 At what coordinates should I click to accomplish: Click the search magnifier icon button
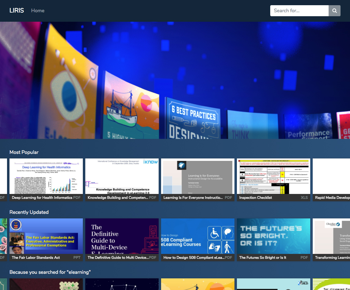pos(334,11)
